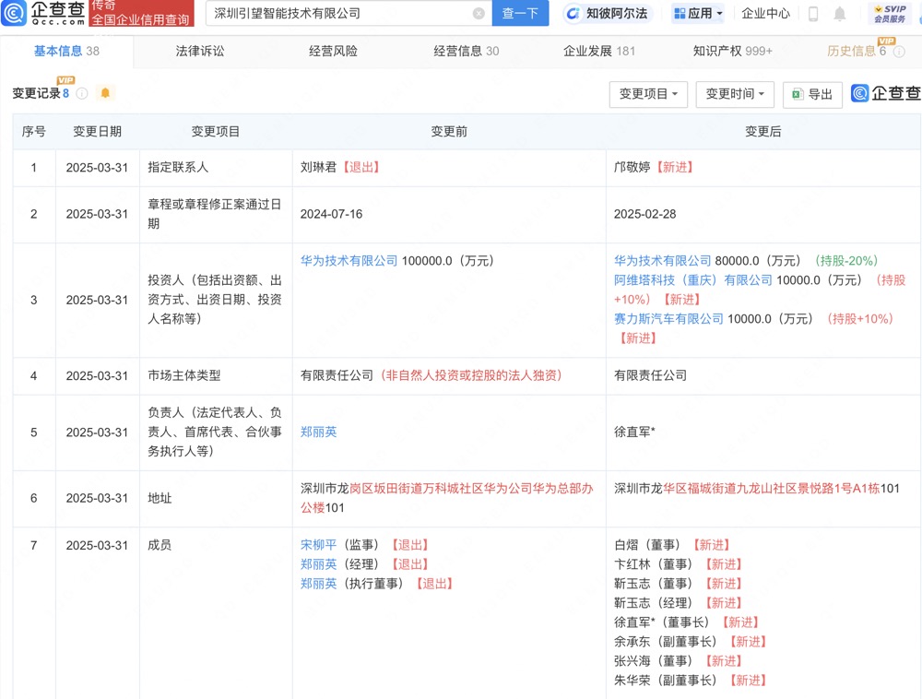Click the Qcc.com logo icon
922x699 pixels.
coord(14,13)
